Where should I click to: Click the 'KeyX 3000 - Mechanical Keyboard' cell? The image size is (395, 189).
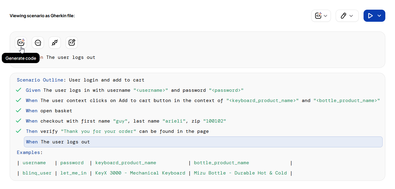[x=140, y=173]
